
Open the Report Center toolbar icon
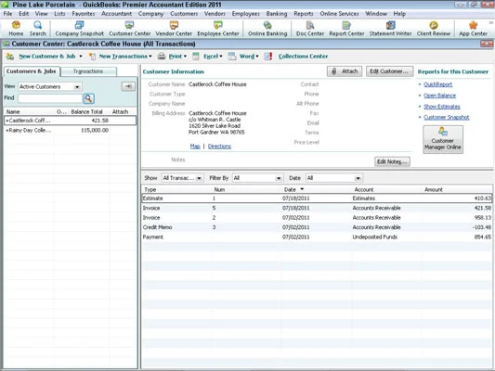pos(346,29)
